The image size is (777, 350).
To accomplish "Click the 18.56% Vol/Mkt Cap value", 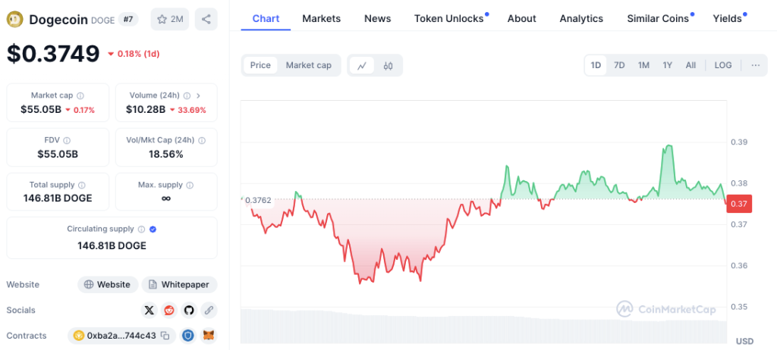I will pos(166,155).
